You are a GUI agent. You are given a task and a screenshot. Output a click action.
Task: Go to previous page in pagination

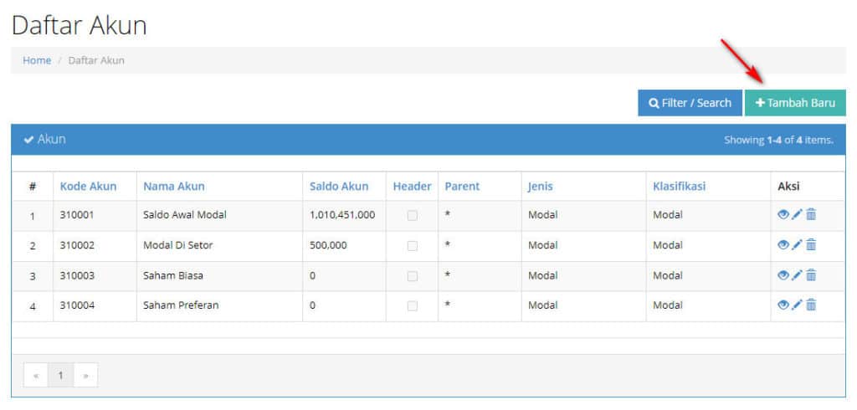(36, 375)
